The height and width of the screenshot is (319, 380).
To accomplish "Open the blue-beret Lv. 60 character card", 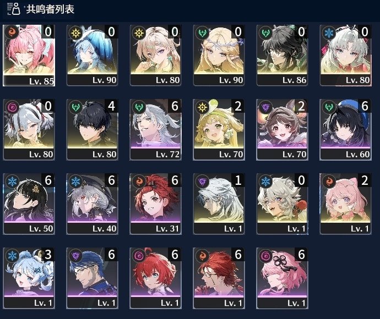I will (345, 129).
